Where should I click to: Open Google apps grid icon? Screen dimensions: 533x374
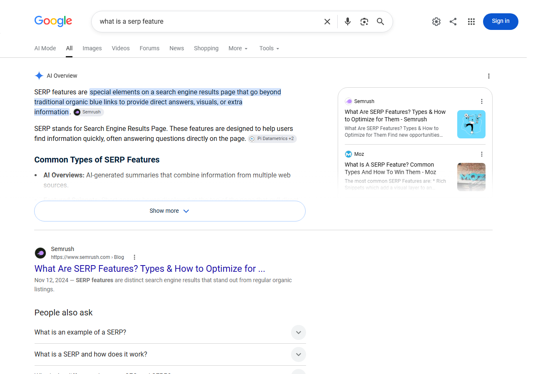tap(471, 22)
